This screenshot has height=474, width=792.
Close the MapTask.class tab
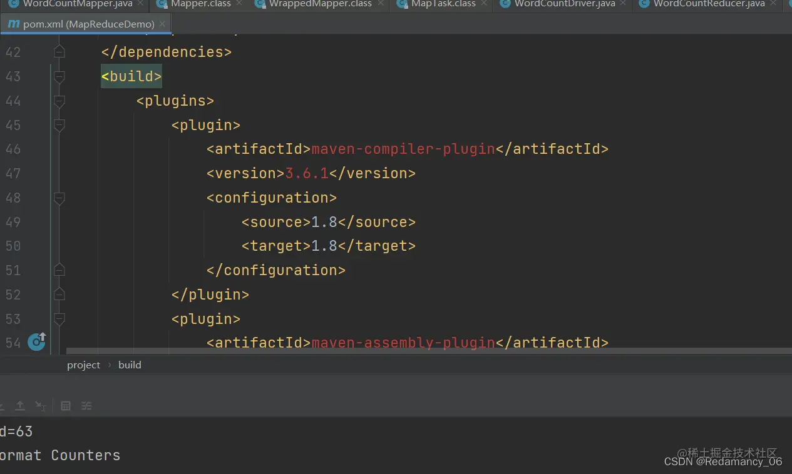click(484, 4)
